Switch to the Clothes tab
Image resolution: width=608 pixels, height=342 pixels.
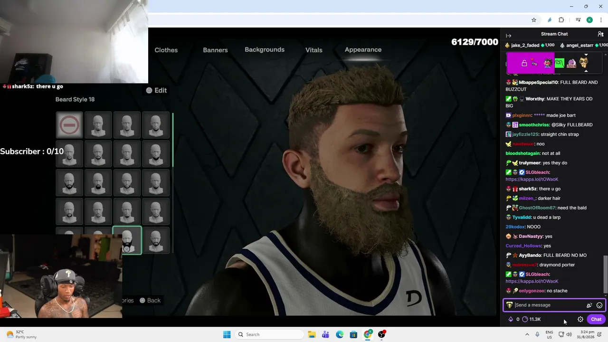[166, 50]
